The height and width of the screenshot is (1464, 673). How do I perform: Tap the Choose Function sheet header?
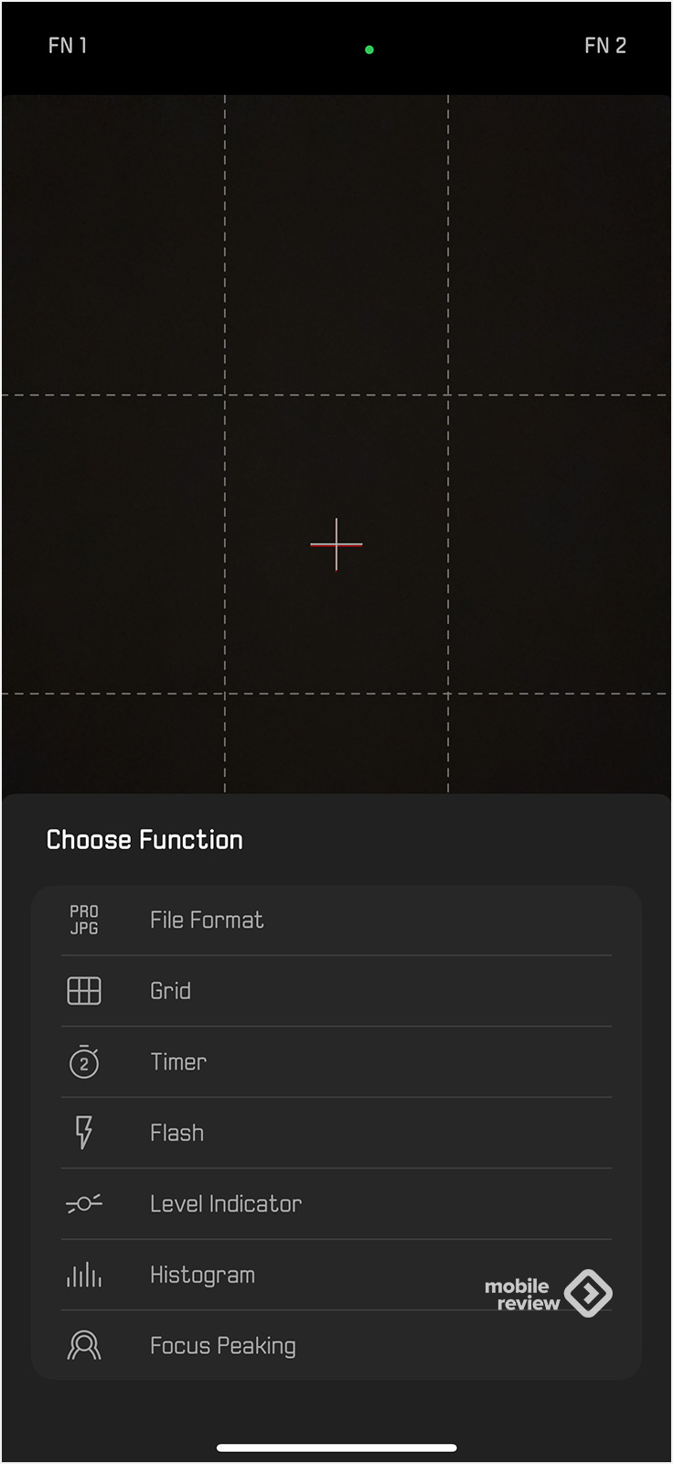point(144,840)
